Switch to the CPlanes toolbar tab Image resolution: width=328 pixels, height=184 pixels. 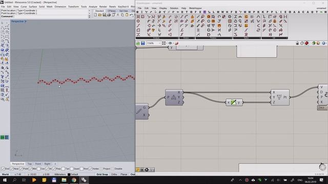(112, 11)
